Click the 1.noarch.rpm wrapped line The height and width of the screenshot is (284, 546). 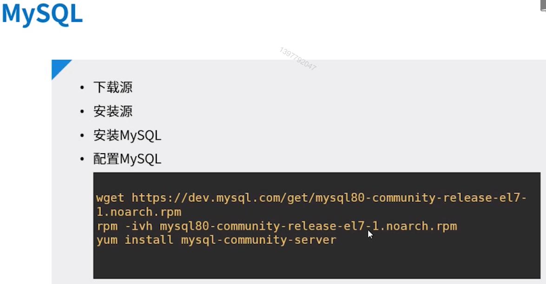pos(139,212)
